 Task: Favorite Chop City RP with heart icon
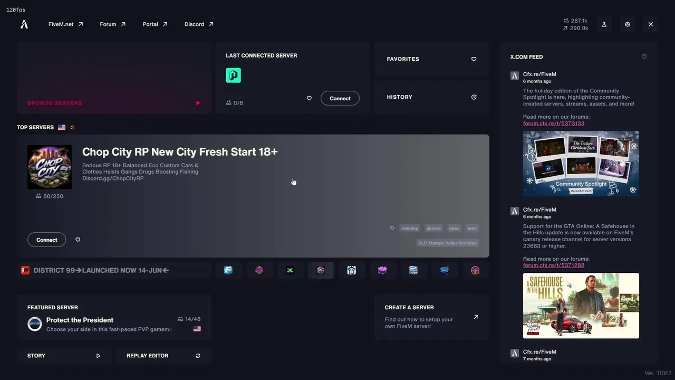(x=78, y=240)
